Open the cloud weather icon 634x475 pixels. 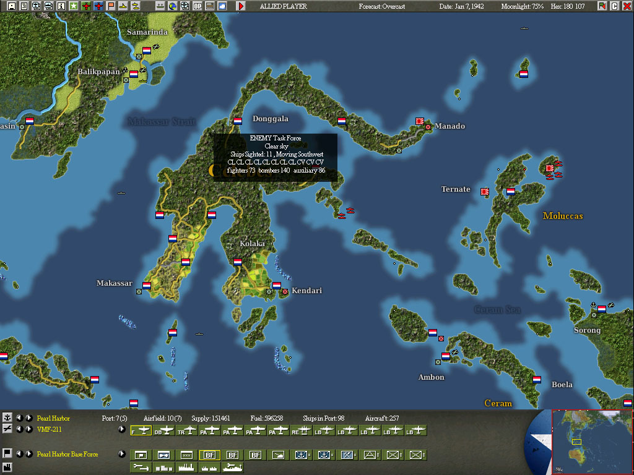[x=222, y=6]
